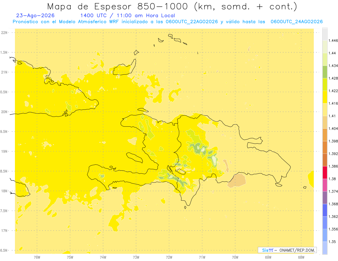
Task: Pick the blue swatch between 1.362 and 1.368
Action: (x=325, y=210)
